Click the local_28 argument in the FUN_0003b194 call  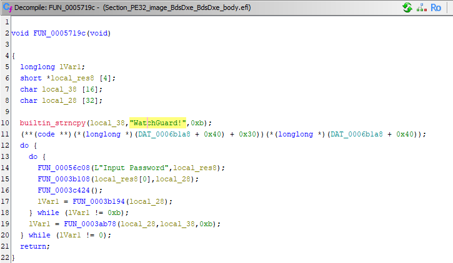click(147, 202)
